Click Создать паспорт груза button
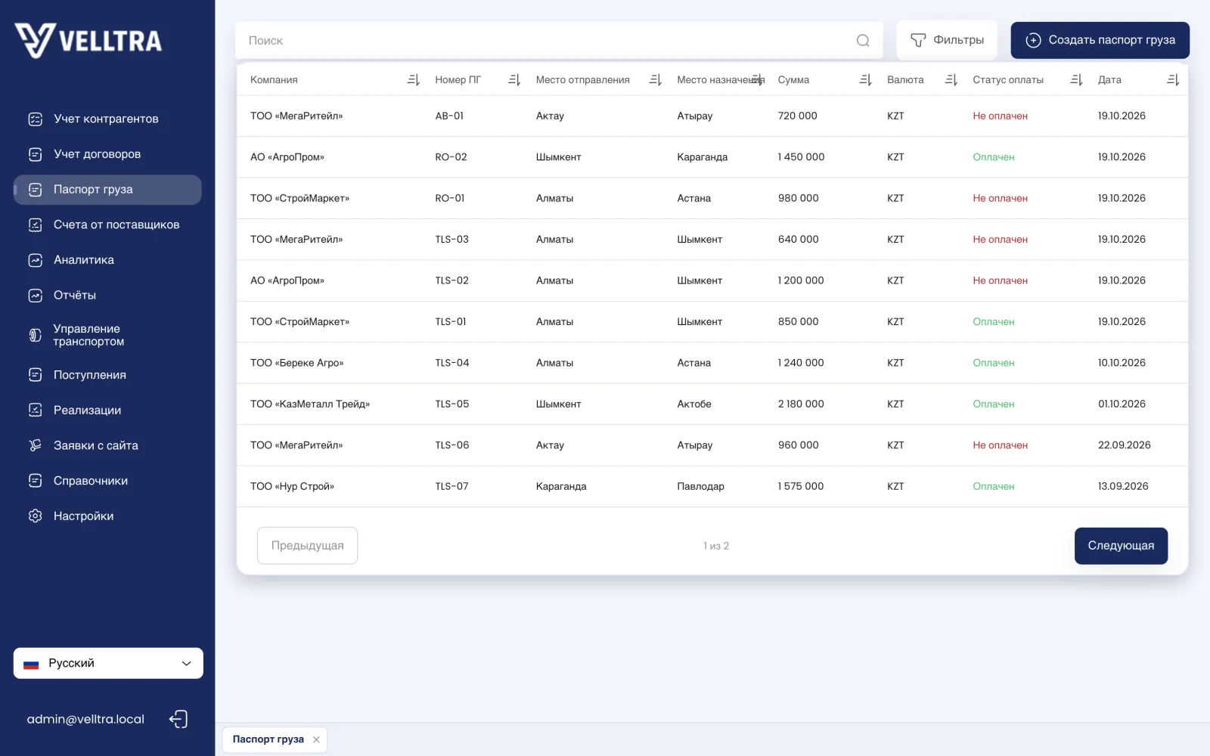Screen dimensions: 1210x756 [1100, 40]
